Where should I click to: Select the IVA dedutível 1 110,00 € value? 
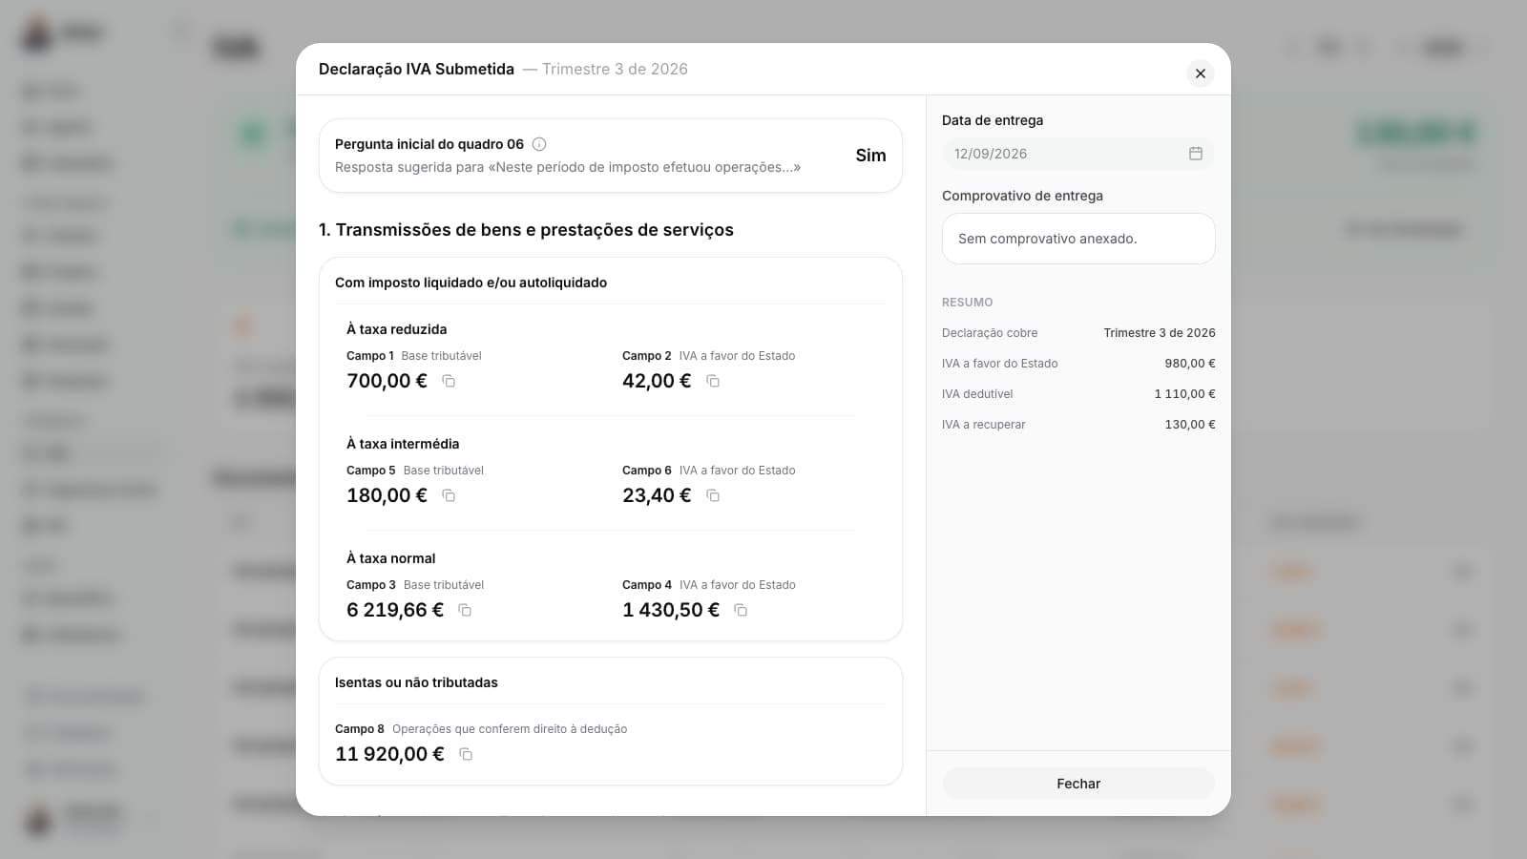pyautogui.click(x=1185, y=394)
